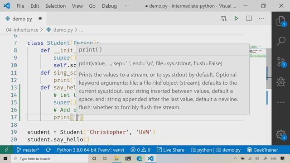
Task: Open the View menu
Action: click(77, 6)
